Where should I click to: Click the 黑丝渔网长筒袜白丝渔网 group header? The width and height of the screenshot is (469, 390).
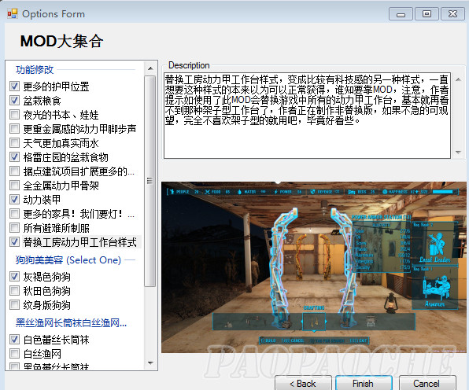(71, 322)
